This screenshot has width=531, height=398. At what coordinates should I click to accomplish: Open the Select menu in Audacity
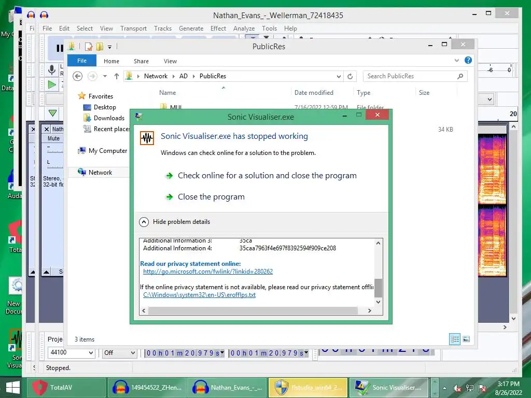pos(85,29)
